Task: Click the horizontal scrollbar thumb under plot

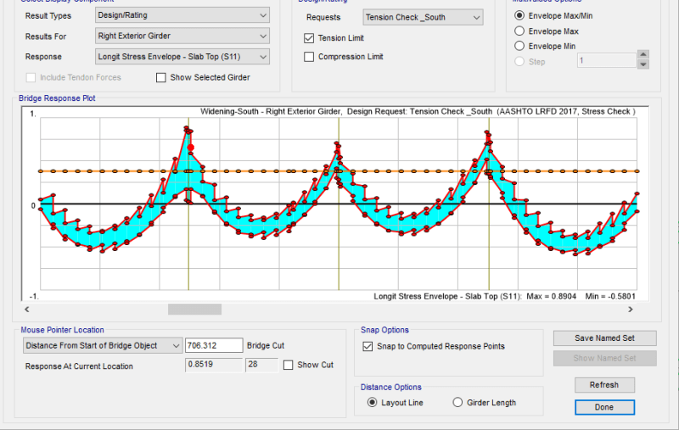Action: click(194, 310)
